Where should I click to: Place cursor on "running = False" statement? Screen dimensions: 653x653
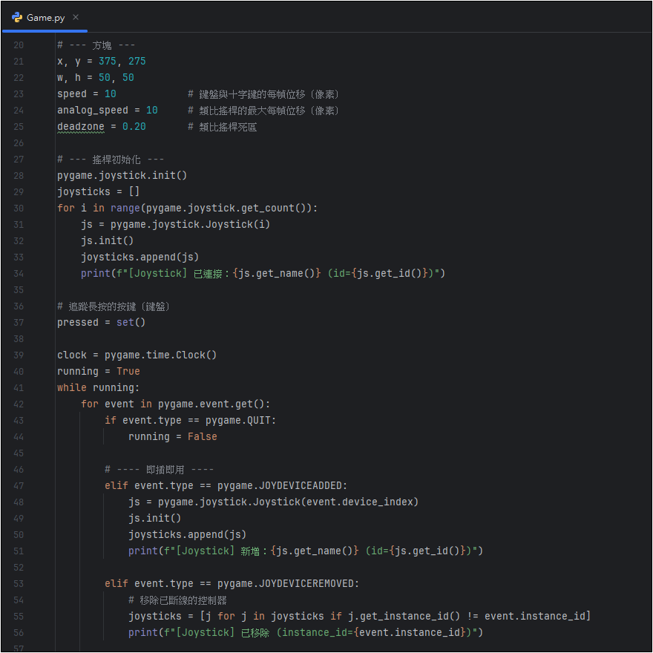click(x=172, y=436)
